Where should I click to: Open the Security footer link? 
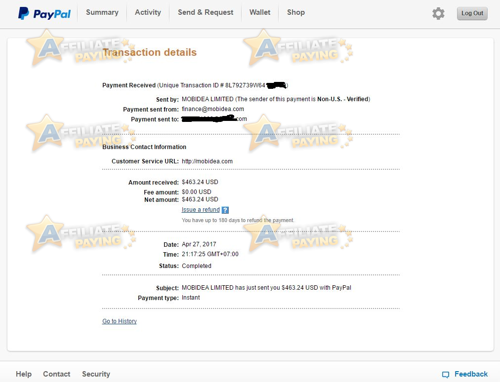(x=96, y=374)
